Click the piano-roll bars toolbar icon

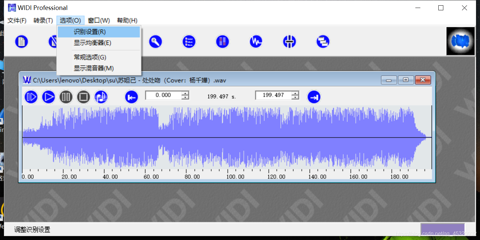(x=222, y=42)
